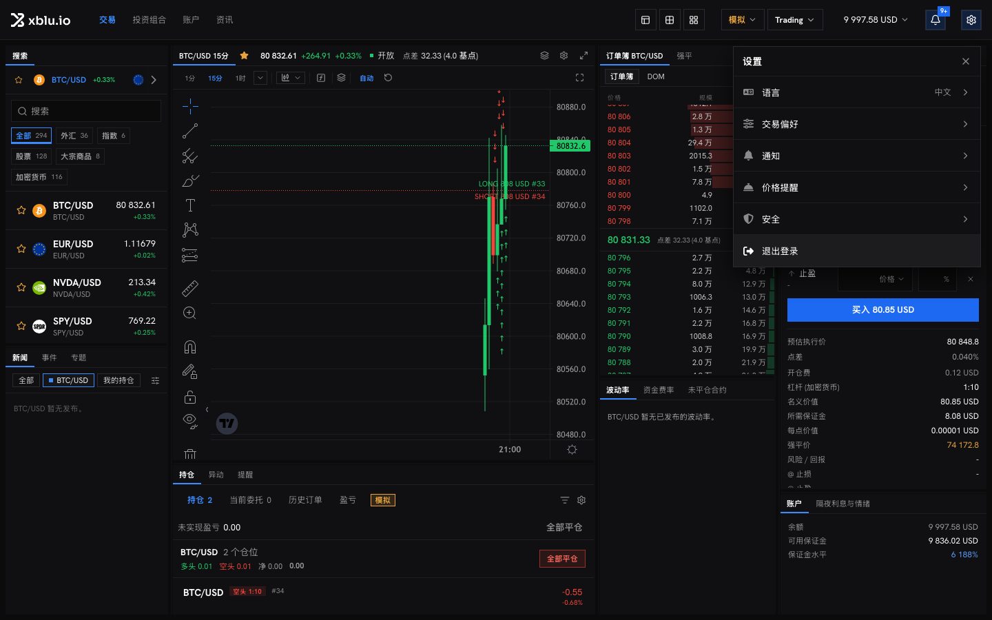The width and height of the screenshot is (992, 620).
Task: Open news filter settings icon
Action: pyautogui.click(x=155, y=380)
